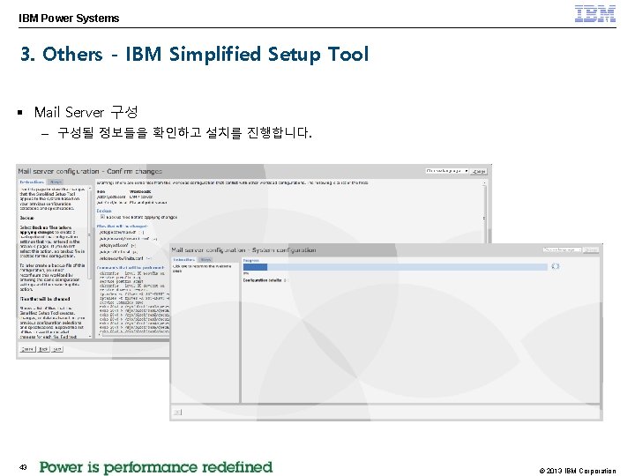The width and height of the screenshot is (635, 476).
Task: Switch to Steps tab in System configuration window
Action: coord(205,260)
